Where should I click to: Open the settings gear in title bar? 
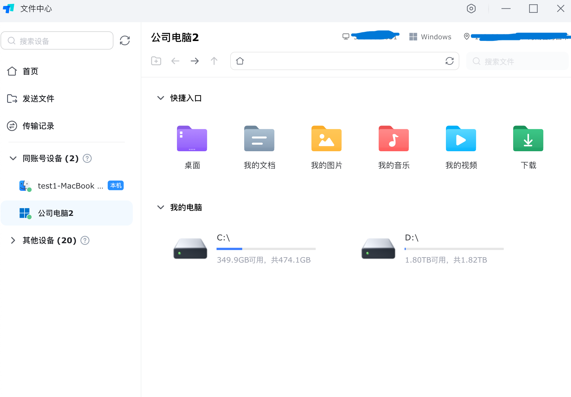coord(471,9)
